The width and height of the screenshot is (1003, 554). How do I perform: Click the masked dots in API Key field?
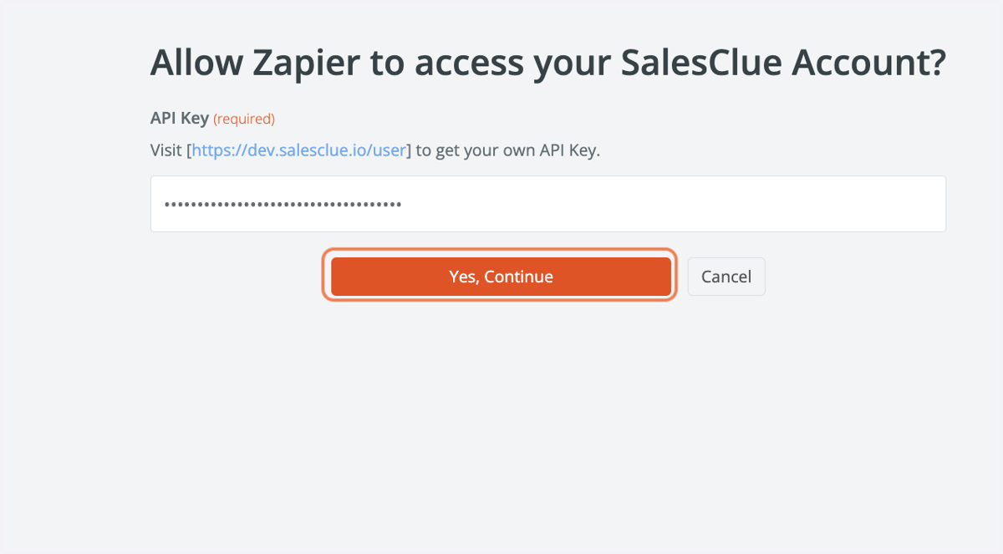283,204
